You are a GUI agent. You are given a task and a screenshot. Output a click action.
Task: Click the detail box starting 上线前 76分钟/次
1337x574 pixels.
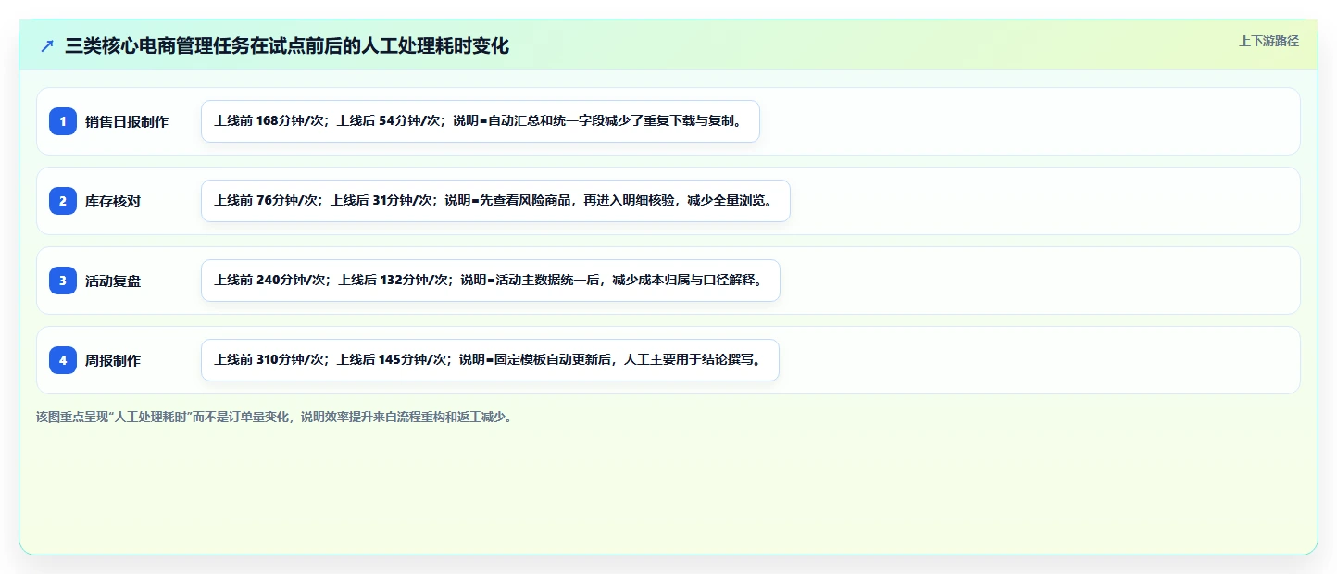tap(495, 201)
